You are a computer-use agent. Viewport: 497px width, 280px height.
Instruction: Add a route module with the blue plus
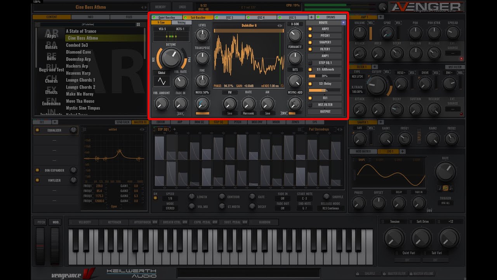pyautogui.click(x=343, y=23)
